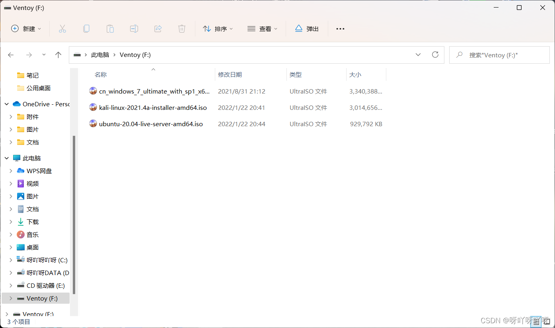555x328 pixels.
Task: Expand the 文档 folder under OneDrive
Action: coord(11,142)
